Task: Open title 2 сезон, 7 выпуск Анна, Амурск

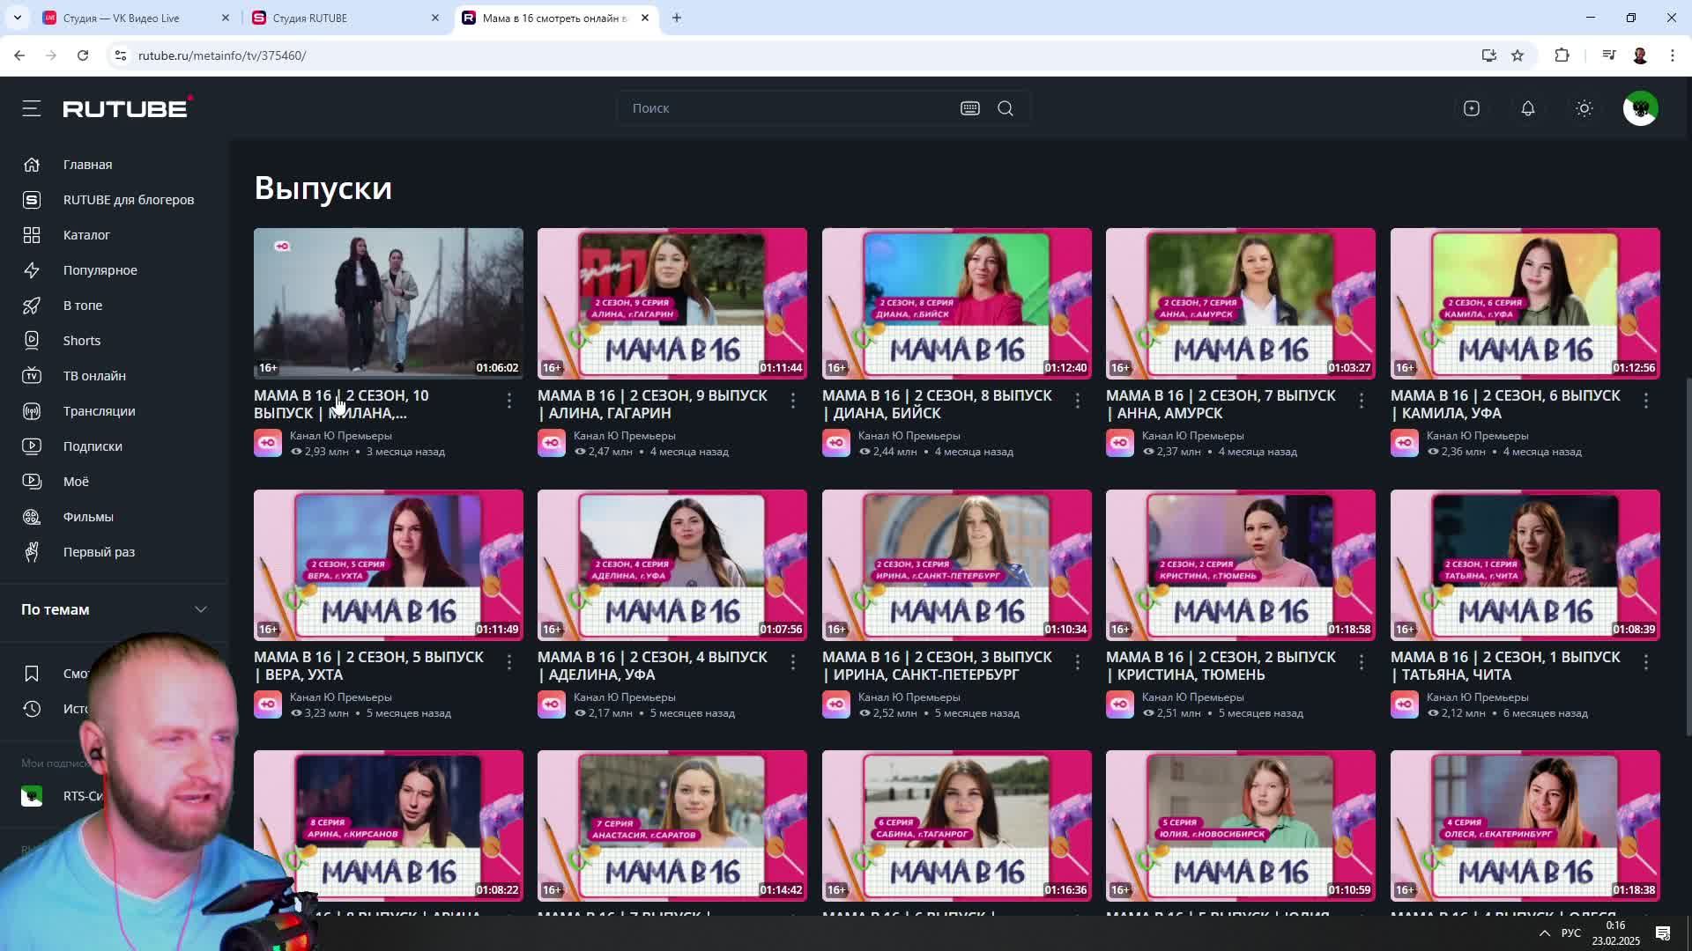Action: (x=1221, y=404)
